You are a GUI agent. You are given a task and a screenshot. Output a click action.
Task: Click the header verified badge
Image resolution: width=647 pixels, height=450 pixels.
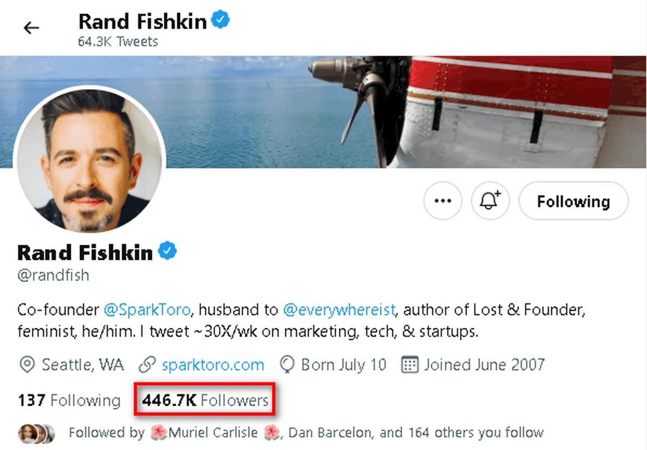click(x=221, y=20)
